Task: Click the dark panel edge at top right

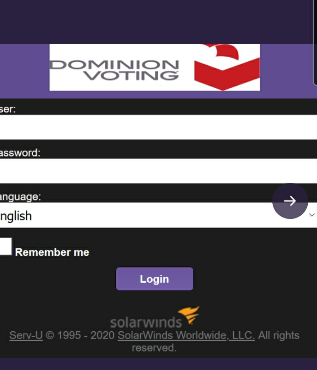Action: (x=315, y=42)
